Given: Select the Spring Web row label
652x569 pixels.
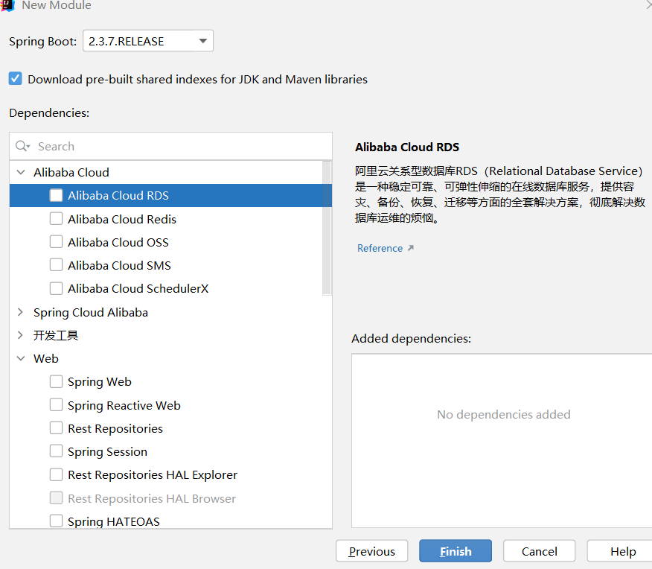Looking at the screenshot, I should (x=100, y=382).
